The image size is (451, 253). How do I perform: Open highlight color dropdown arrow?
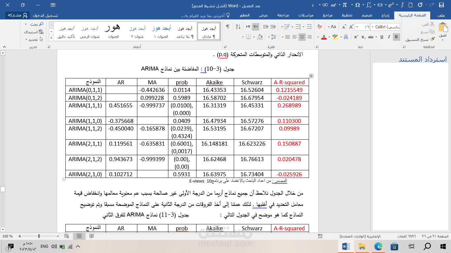tap(329, 37)
